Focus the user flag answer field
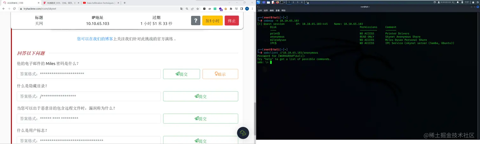 tap(89, 141)
